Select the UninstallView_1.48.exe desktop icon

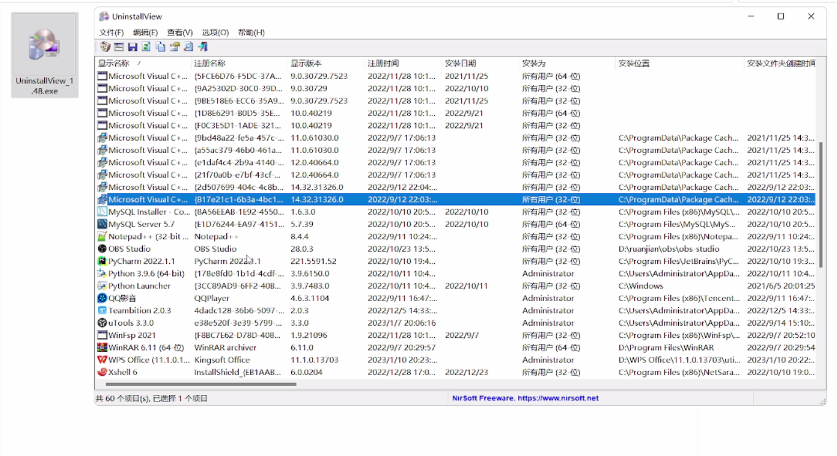click(44, 55)
